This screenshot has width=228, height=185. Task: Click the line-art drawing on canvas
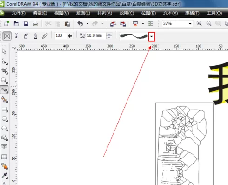(184, 144)
